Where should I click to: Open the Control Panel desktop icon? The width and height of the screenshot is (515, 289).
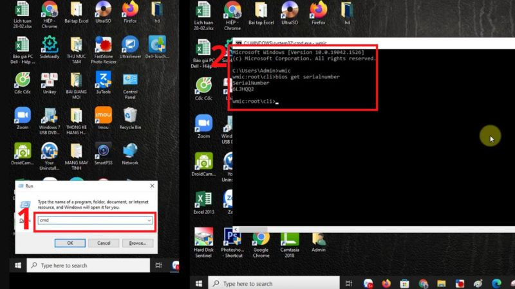130,80
